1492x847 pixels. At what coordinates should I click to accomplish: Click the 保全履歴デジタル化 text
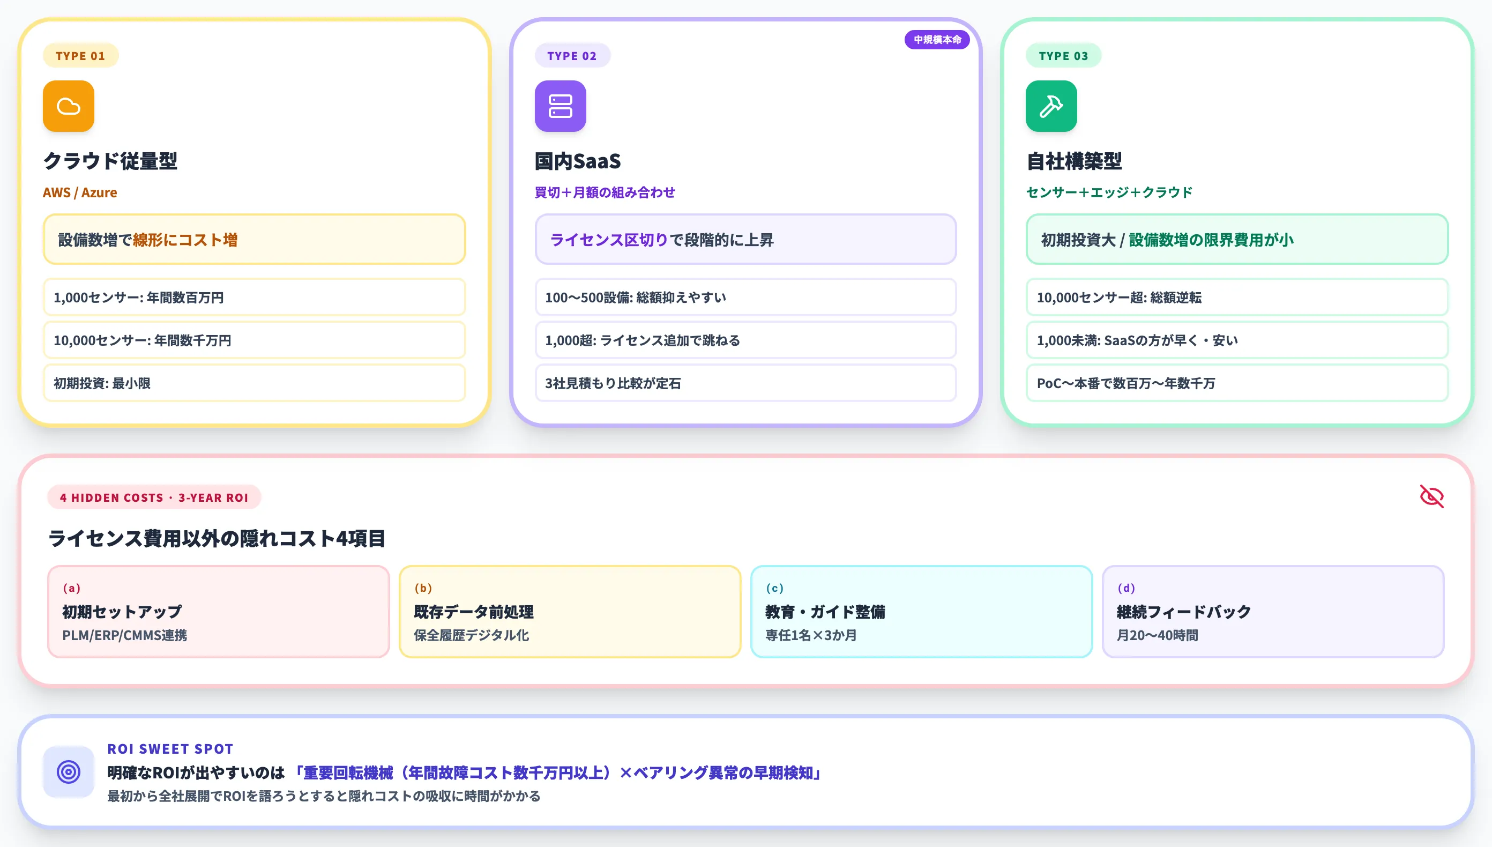[472, 635]
